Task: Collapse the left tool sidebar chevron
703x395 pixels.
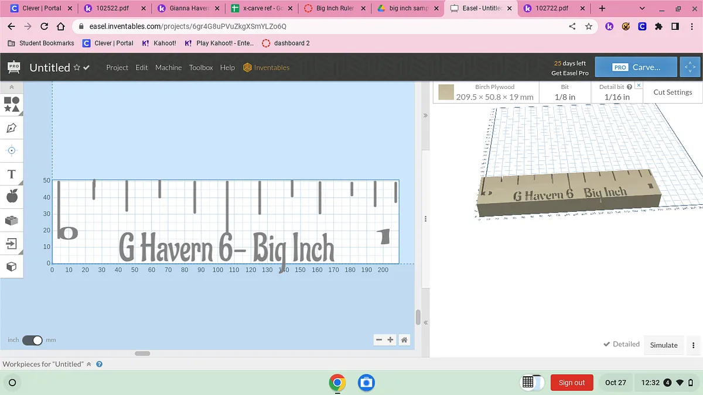Action: 12,87
